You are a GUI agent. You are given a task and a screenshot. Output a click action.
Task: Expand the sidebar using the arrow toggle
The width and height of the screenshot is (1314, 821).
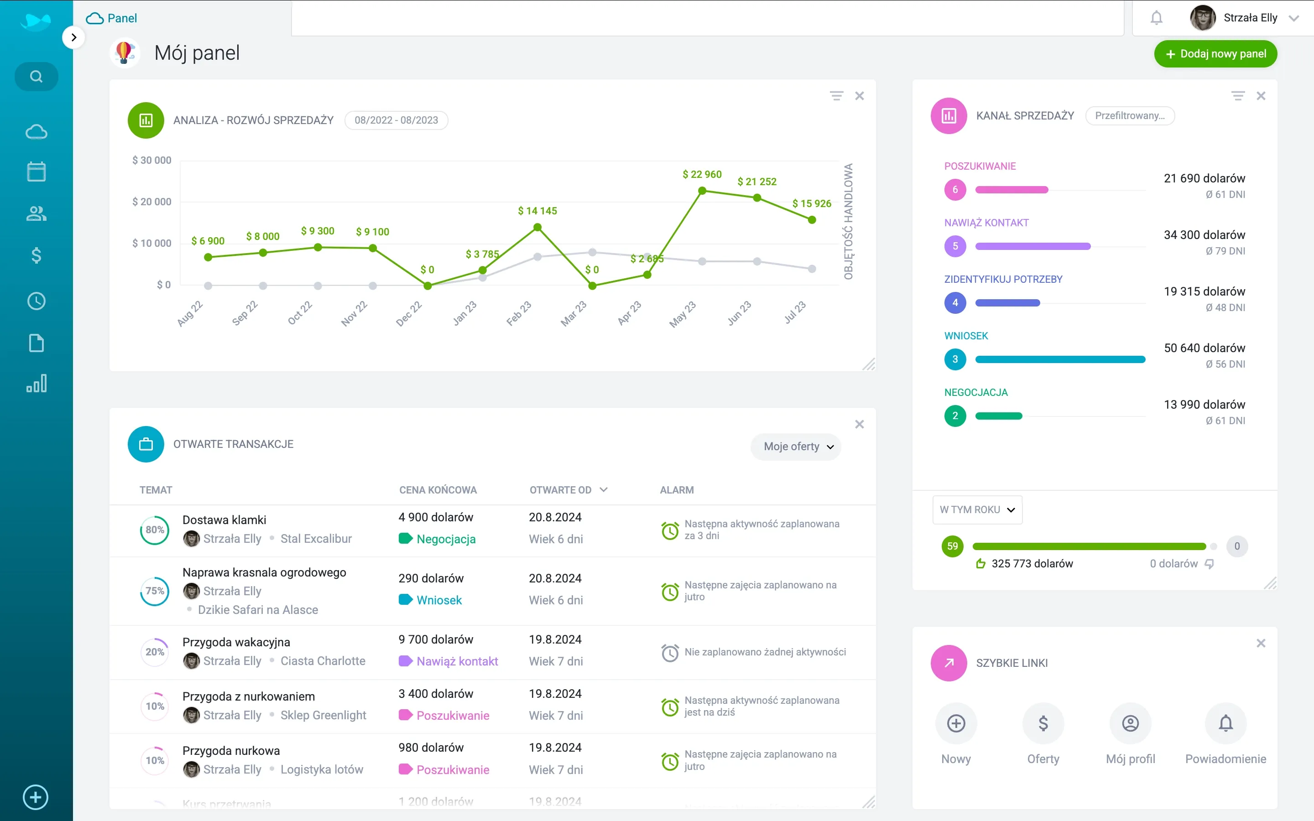[74, 37]
